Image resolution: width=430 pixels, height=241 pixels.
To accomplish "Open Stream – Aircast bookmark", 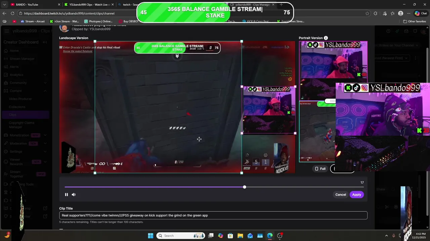I will pyautogui.click(x=33, y=21).
